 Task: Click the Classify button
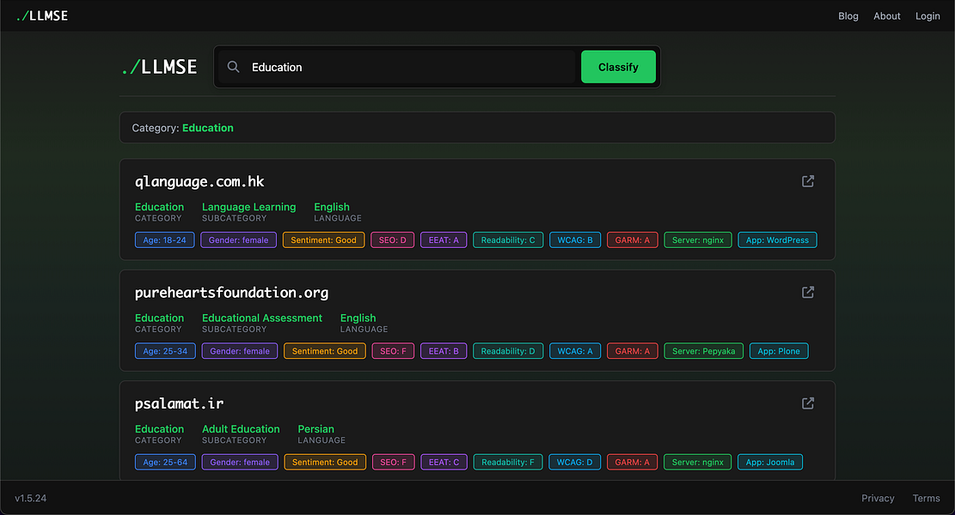618,67
